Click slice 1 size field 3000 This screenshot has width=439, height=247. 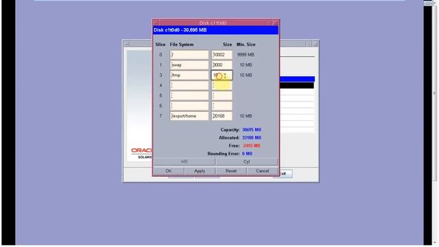pos(222,65)
